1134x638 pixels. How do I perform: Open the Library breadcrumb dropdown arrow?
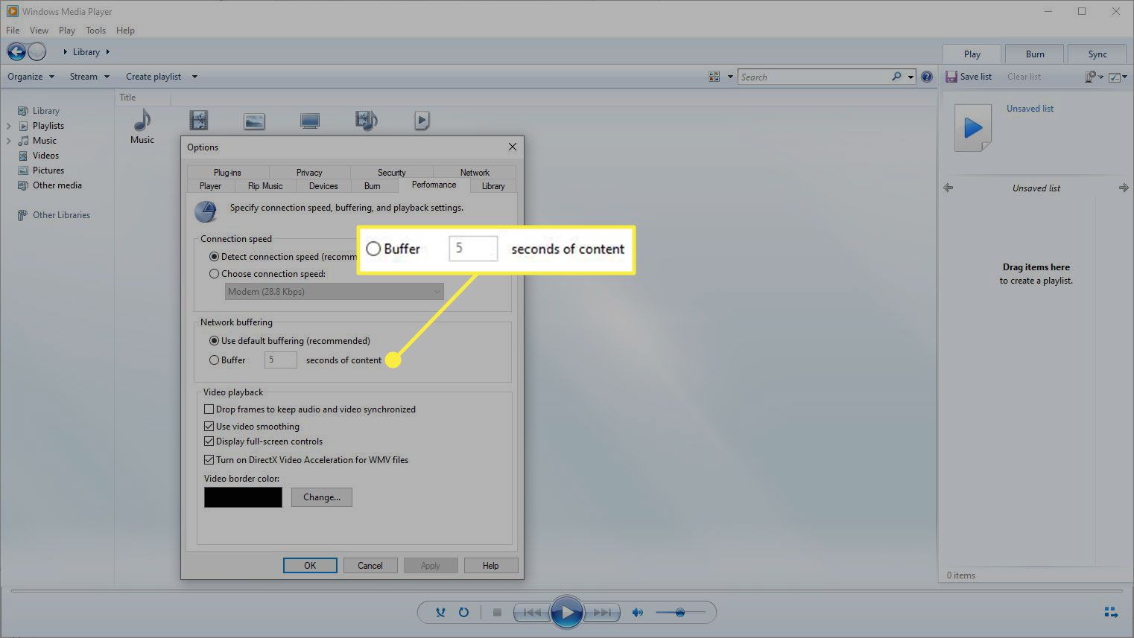108,52
